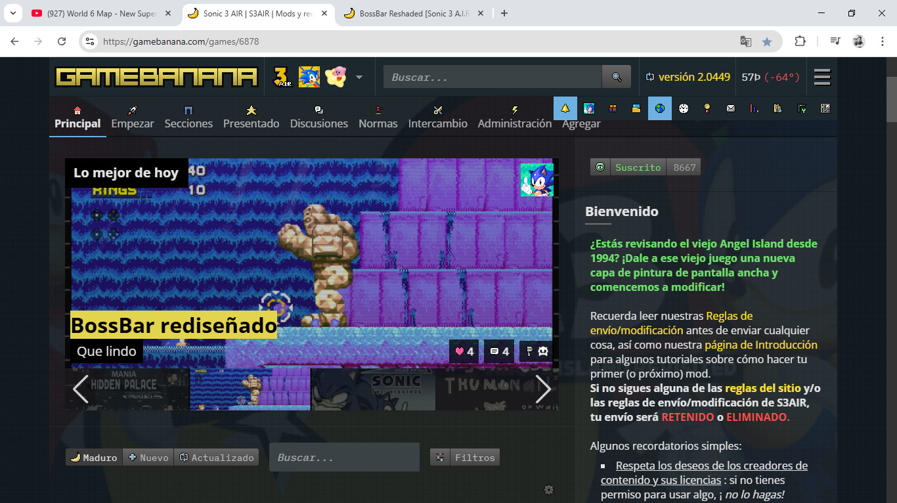Click the BossBar rediseñado featured title

tap(173, 325)
